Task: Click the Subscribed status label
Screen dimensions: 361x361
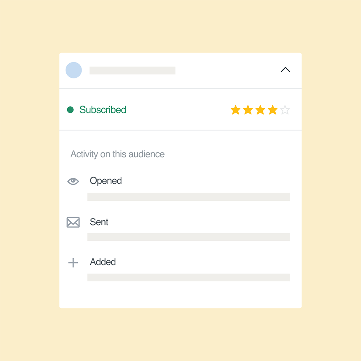Action: pyautogui.click(x=103, y=110)
